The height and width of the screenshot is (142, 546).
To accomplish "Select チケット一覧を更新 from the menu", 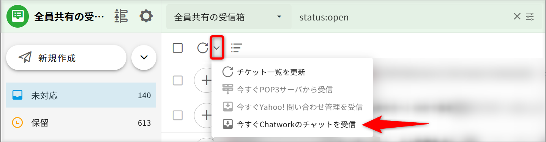I will [292, 72].
